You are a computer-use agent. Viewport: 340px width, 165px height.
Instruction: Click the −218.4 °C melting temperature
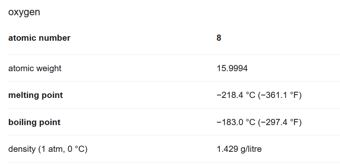(x=236, y=95)
